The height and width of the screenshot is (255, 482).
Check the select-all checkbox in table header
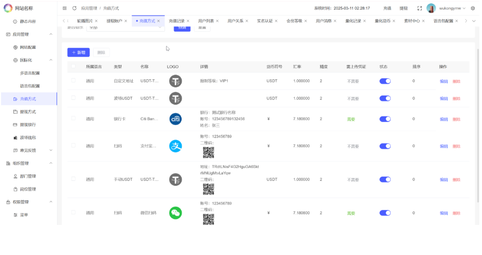tap(73, 67)
